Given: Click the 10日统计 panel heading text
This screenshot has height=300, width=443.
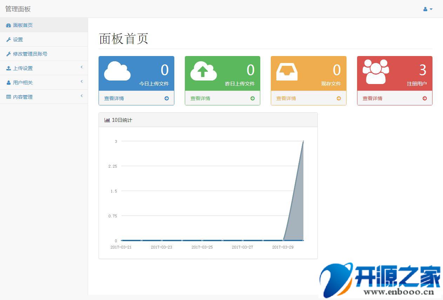Looking at the screenshot, I should click(x=122, y=120).
